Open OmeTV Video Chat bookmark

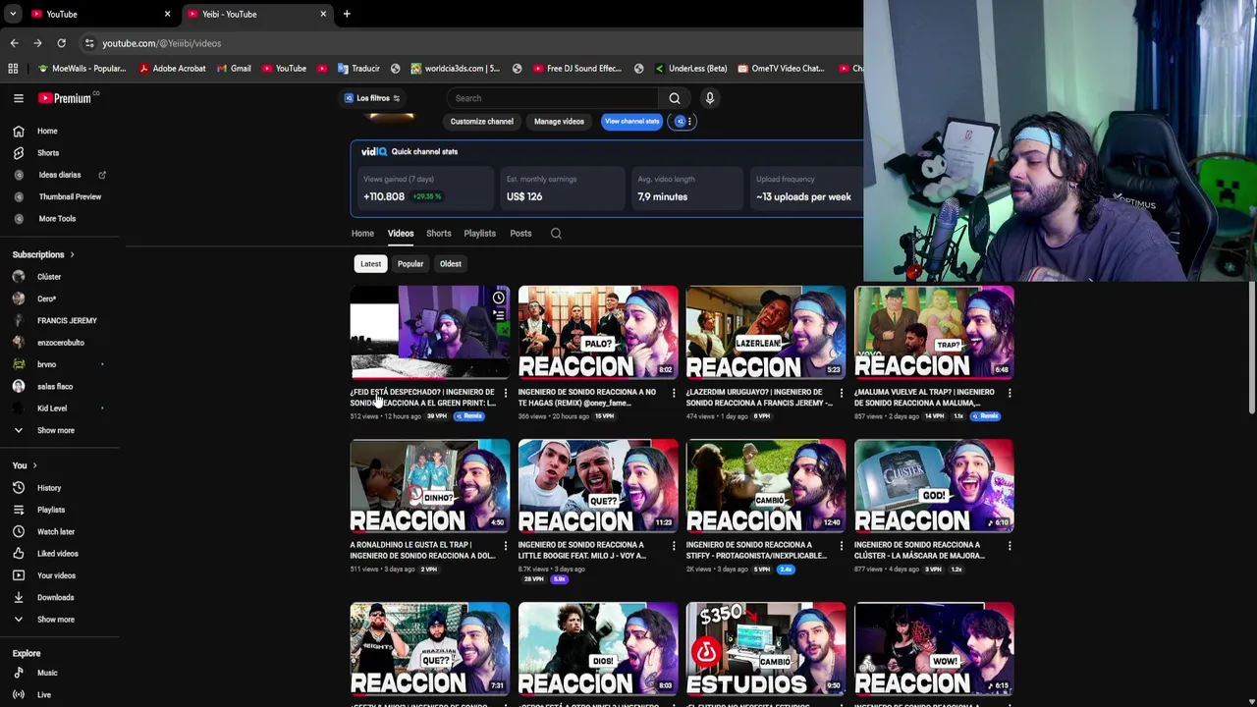click(781, 69)
